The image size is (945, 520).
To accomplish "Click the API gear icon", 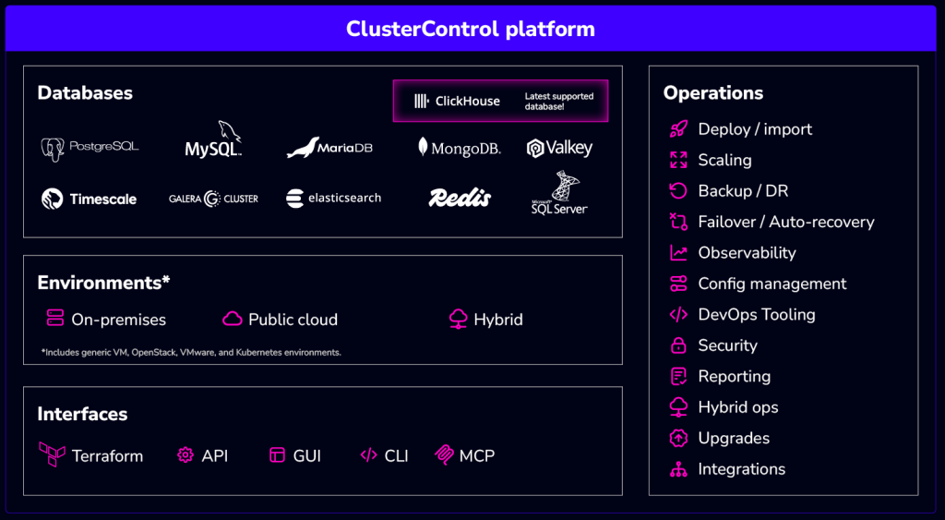I will point(185,454).
